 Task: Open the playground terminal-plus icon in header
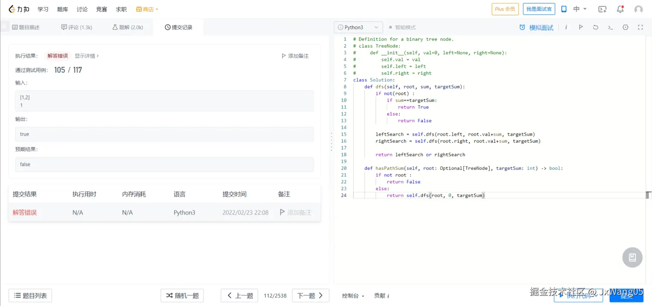coord(602,9)
